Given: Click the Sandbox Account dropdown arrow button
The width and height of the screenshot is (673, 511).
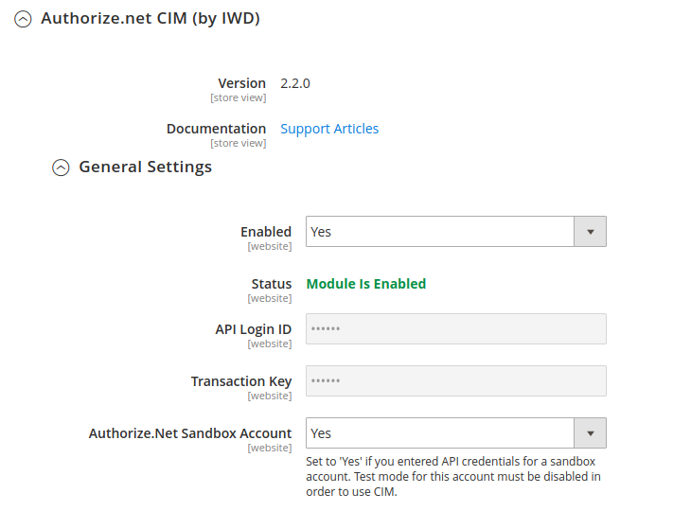Looking at the screenshot, I should [x=590, y=432].
